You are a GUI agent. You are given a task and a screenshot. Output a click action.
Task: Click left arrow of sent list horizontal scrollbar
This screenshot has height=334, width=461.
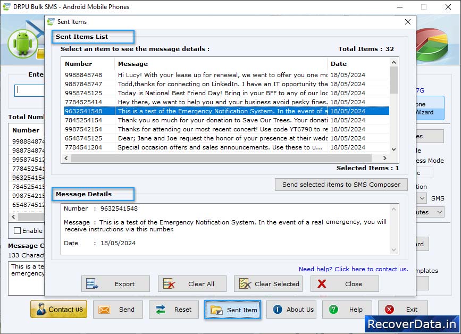click(66, 158)
